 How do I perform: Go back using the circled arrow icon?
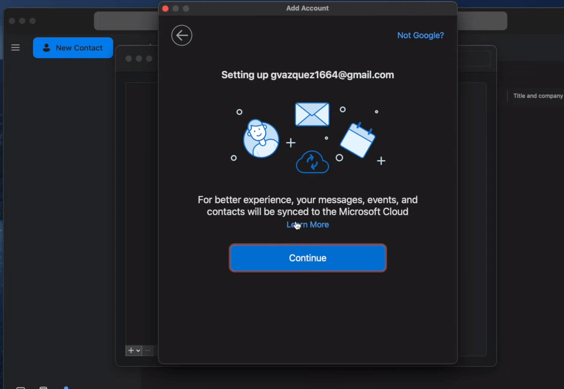182,36
